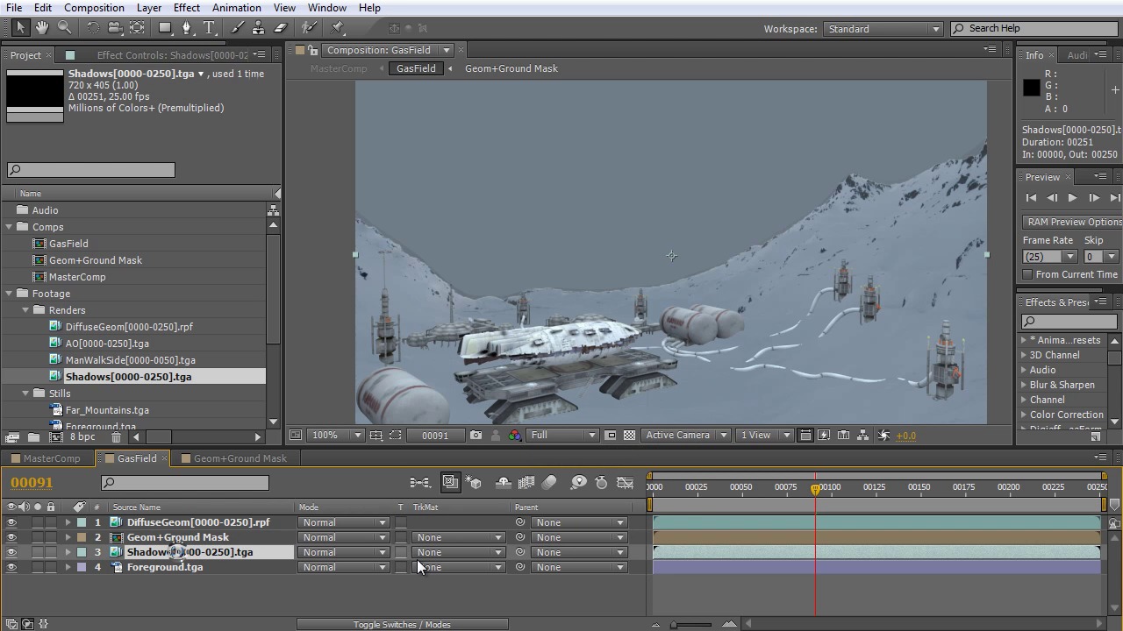Toggle the Region of Interest icon
Viewport: 1123px width, 631px height.
(611, 435)
